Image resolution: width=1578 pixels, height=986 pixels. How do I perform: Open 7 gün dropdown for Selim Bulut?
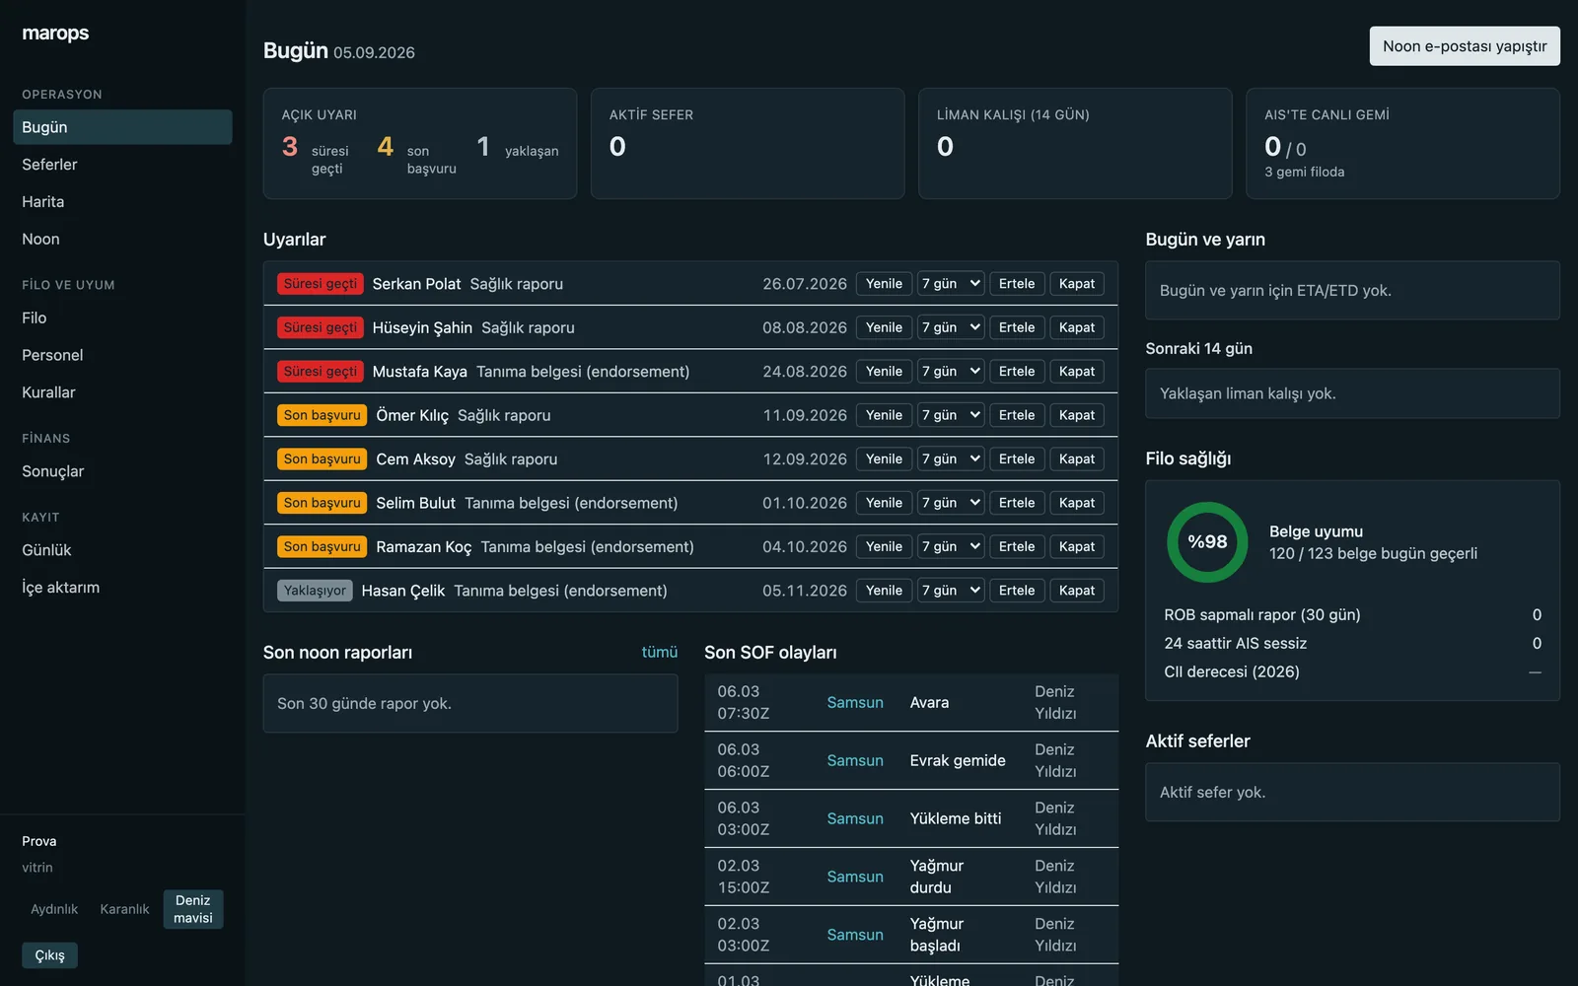(952, 503)
